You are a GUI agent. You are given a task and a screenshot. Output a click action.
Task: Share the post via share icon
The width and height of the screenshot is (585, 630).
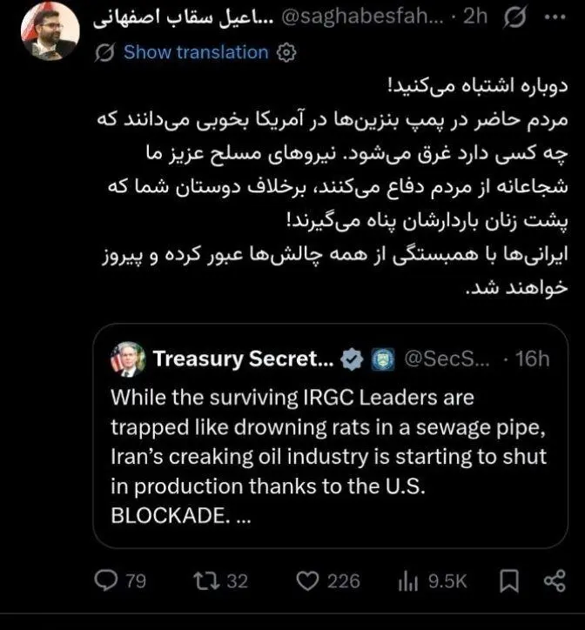coord(554,580)
